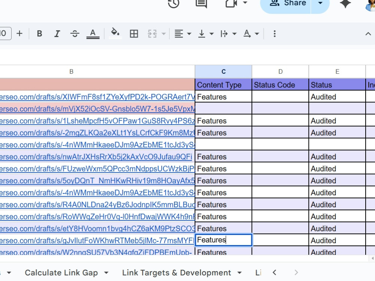The width and height of the screenshot is (375, 281).
Task: Switch to Link Targets & Development sheet tab
Action: click(x=177, y=273)
